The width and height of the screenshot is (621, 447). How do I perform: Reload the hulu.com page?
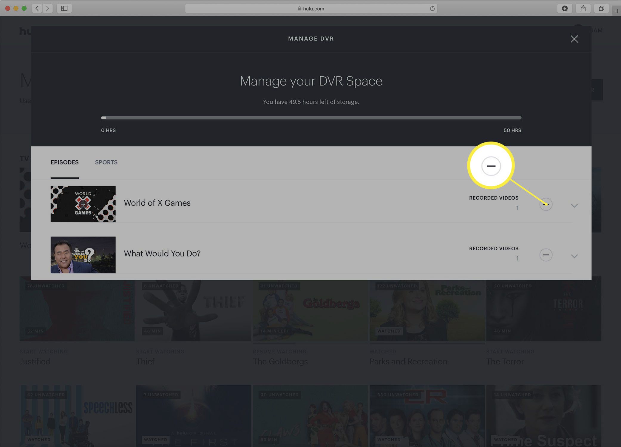(x=432, y=8)
